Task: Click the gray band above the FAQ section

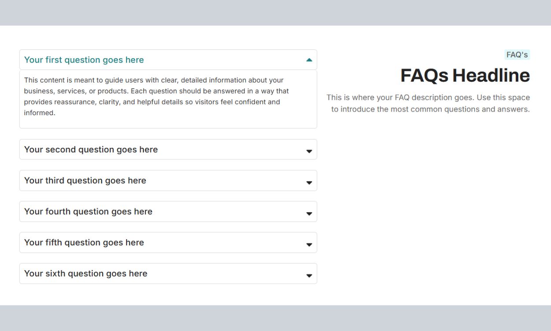Action: coord(275,12)
